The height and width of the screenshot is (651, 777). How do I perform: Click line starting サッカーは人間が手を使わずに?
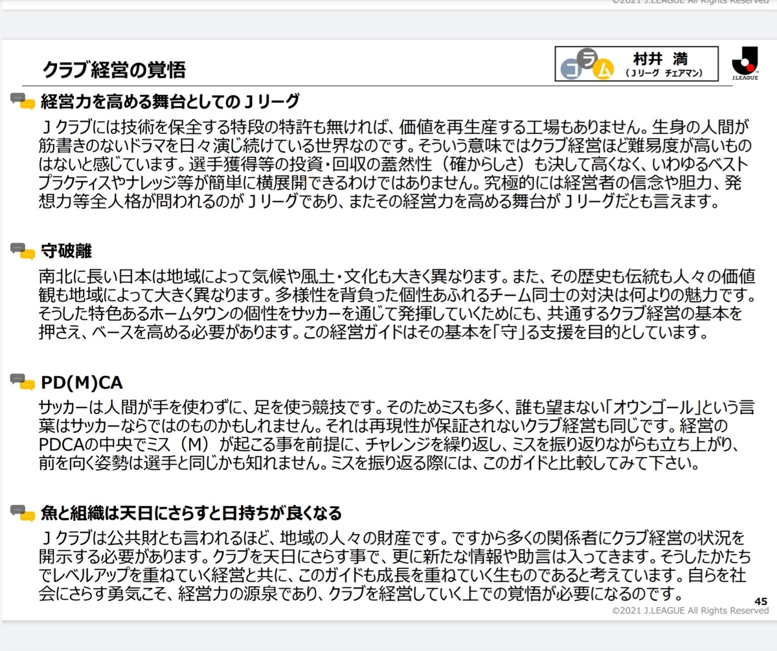pyautogui.click(x=397, y=409)
